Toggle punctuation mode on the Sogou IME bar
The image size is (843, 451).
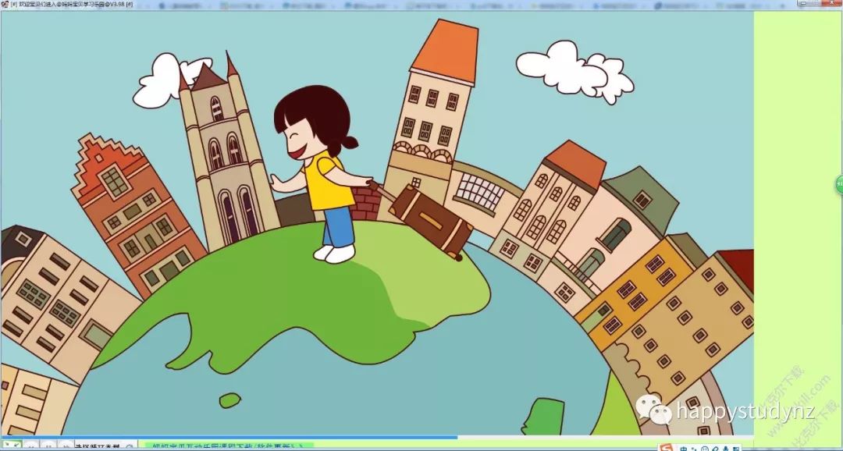[694, 449]
